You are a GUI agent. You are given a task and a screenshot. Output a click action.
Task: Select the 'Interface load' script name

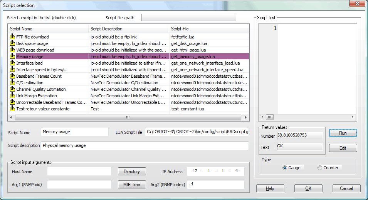[x=29, y=63]
